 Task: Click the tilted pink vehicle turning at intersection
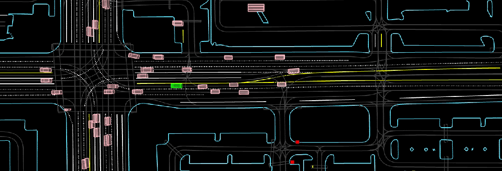(134, 56)
